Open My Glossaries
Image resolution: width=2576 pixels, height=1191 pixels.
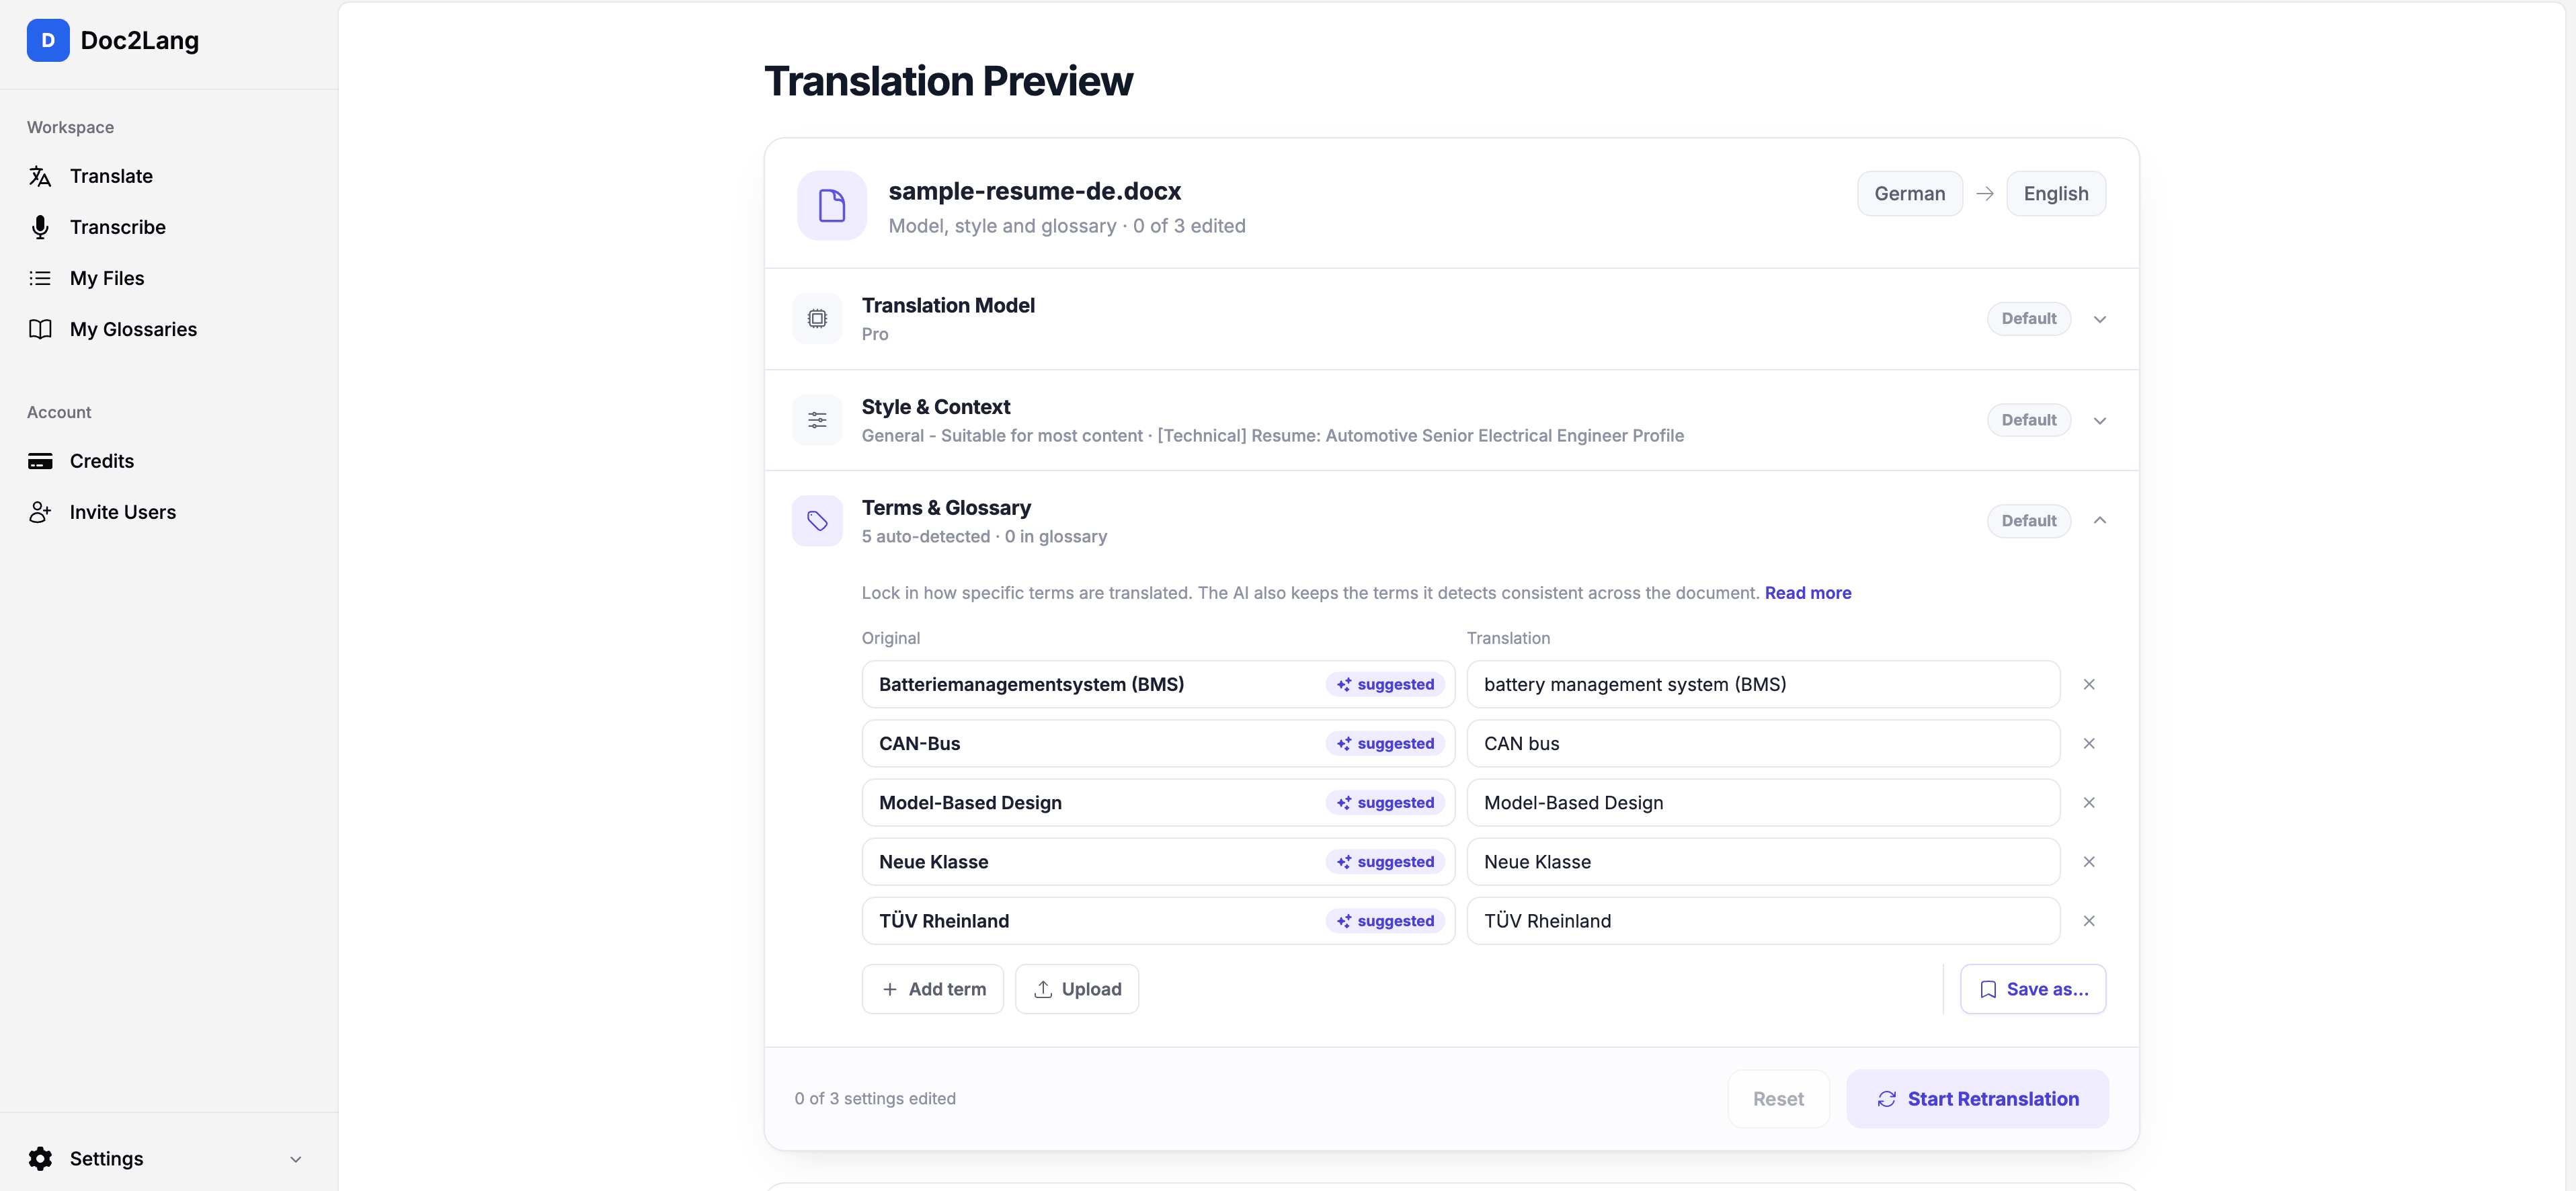pyautogui.click(x=133, y=329)
